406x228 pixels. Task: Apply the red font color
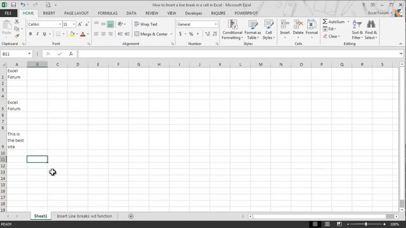(x=83, y=34)
